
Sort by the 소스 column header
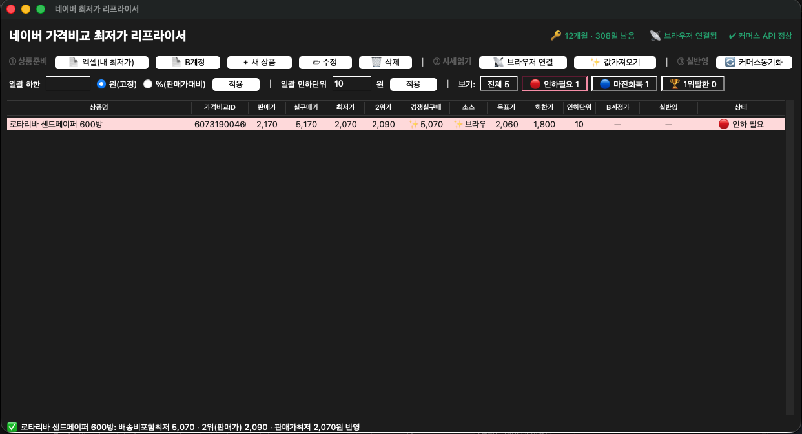468,108
